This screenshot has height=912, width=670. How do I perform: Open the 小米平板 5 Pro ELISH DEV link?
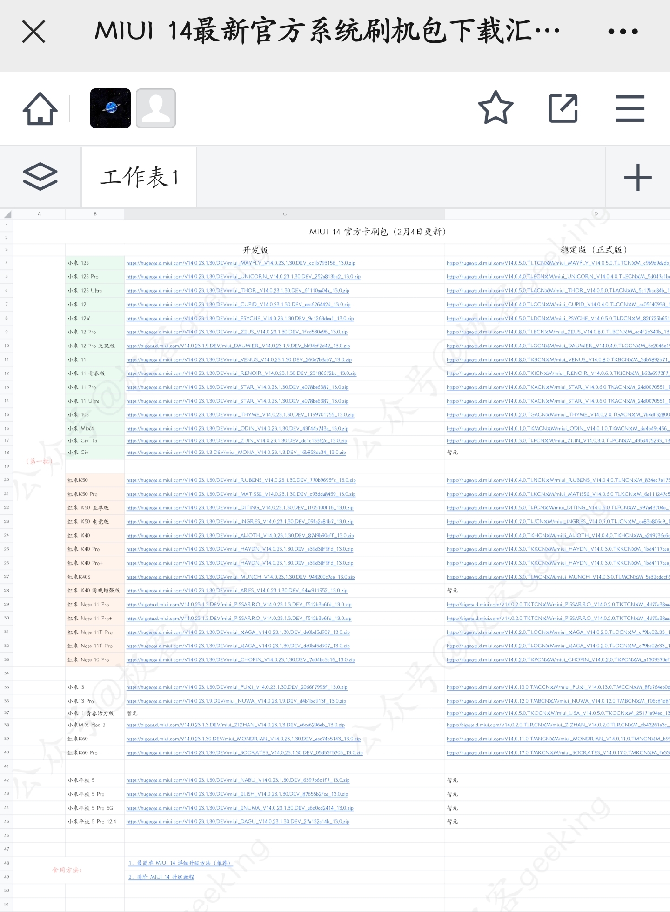pos(237,794)
